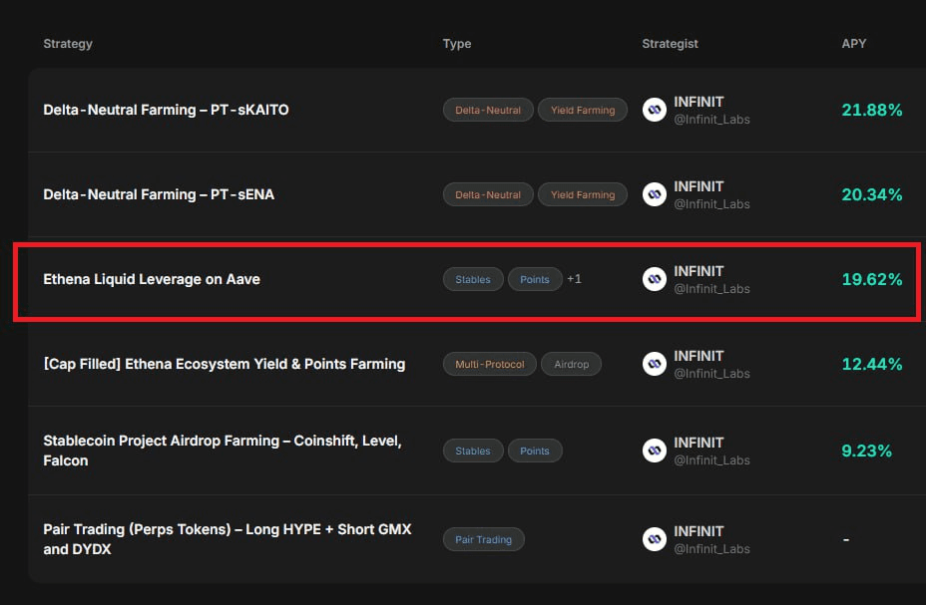Click the Type column header
This screenshot has width=926, height=605.
click(457, 44)
